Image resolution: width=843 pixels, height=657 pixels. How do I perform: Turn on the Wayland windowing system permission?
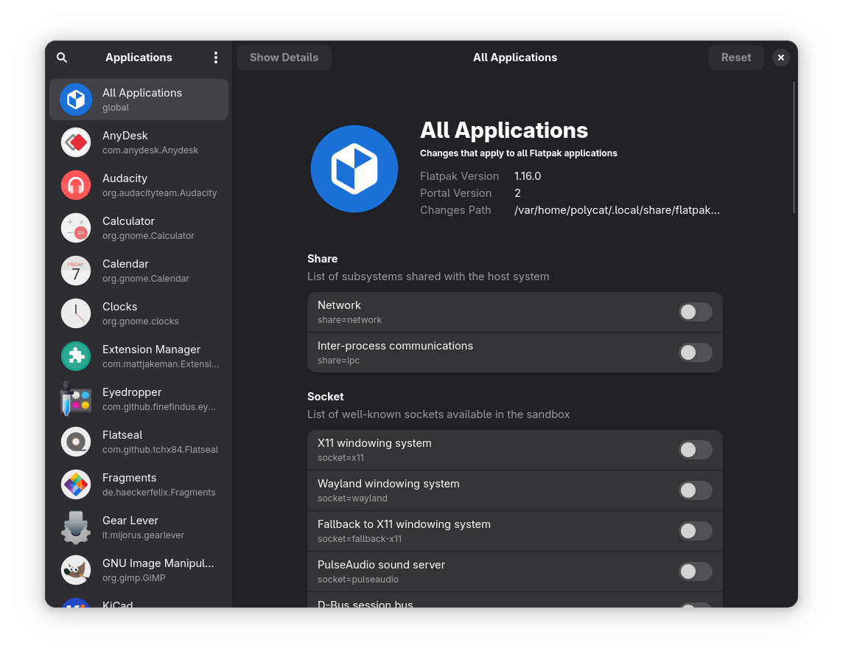pyautogui.click(x=695, y=490)
